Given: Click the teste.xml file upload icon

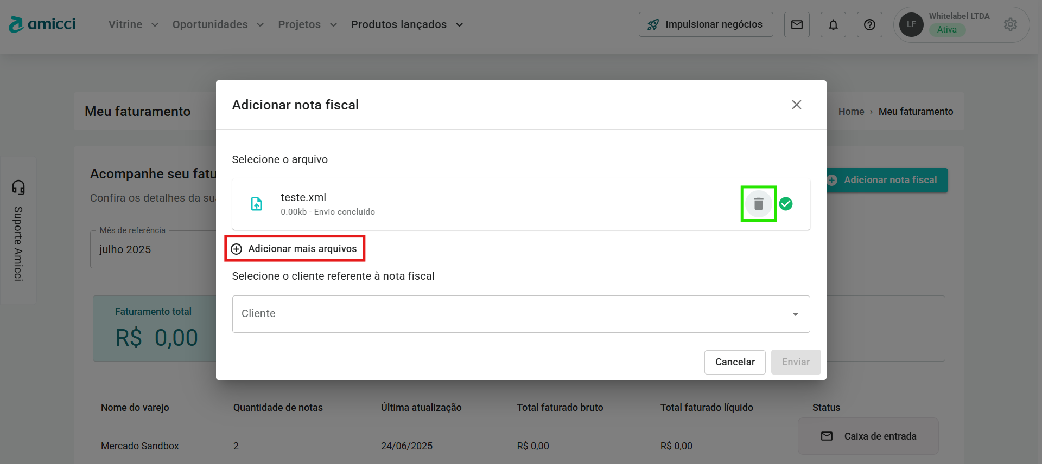Looking at the screenshot, I should 257,204.
